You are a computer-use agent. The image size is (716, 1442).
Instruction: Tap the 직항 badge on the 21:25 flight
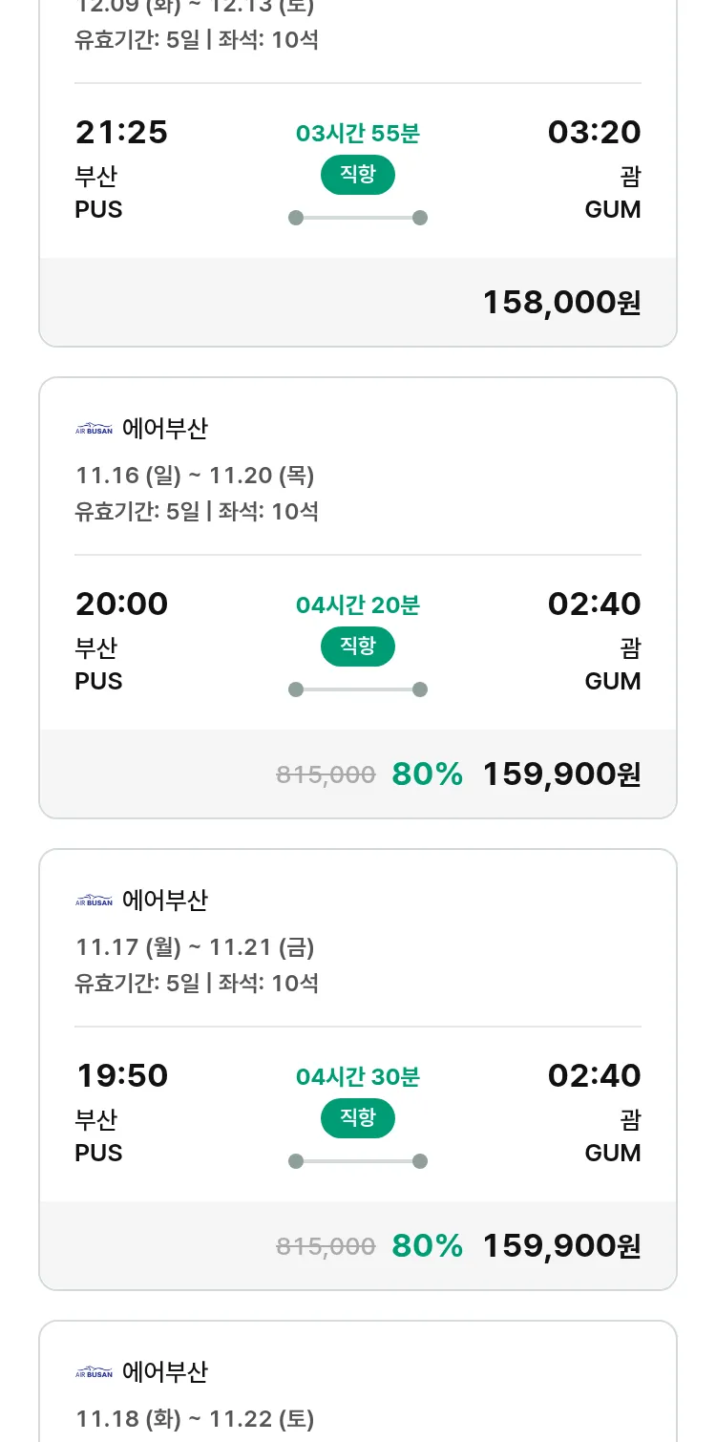coord(358,175)
